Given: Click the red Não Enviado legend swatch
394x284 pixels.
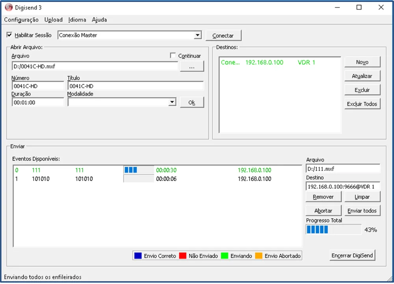Looking at the screenshot, I should (x=183, y=256).
